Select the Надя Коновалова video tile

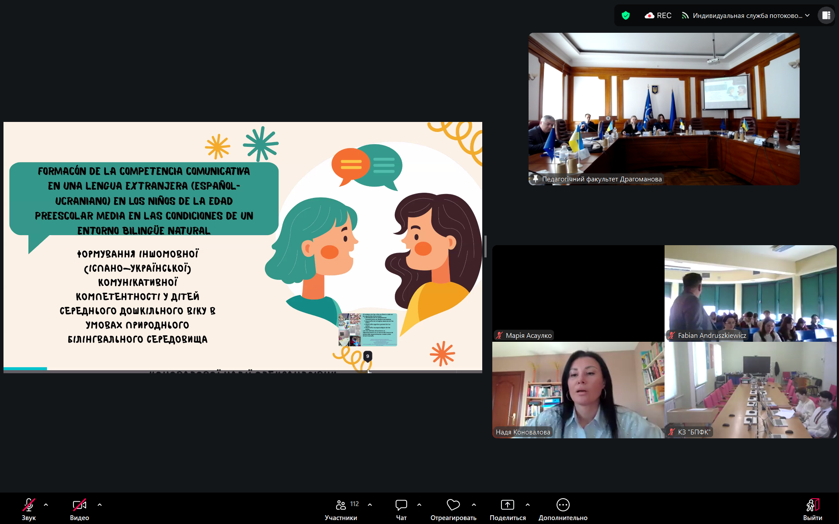pyautogui.click(x=578, y=390)
